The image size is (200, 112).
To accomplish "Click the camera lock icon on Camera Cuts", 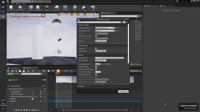I will 45,80.
